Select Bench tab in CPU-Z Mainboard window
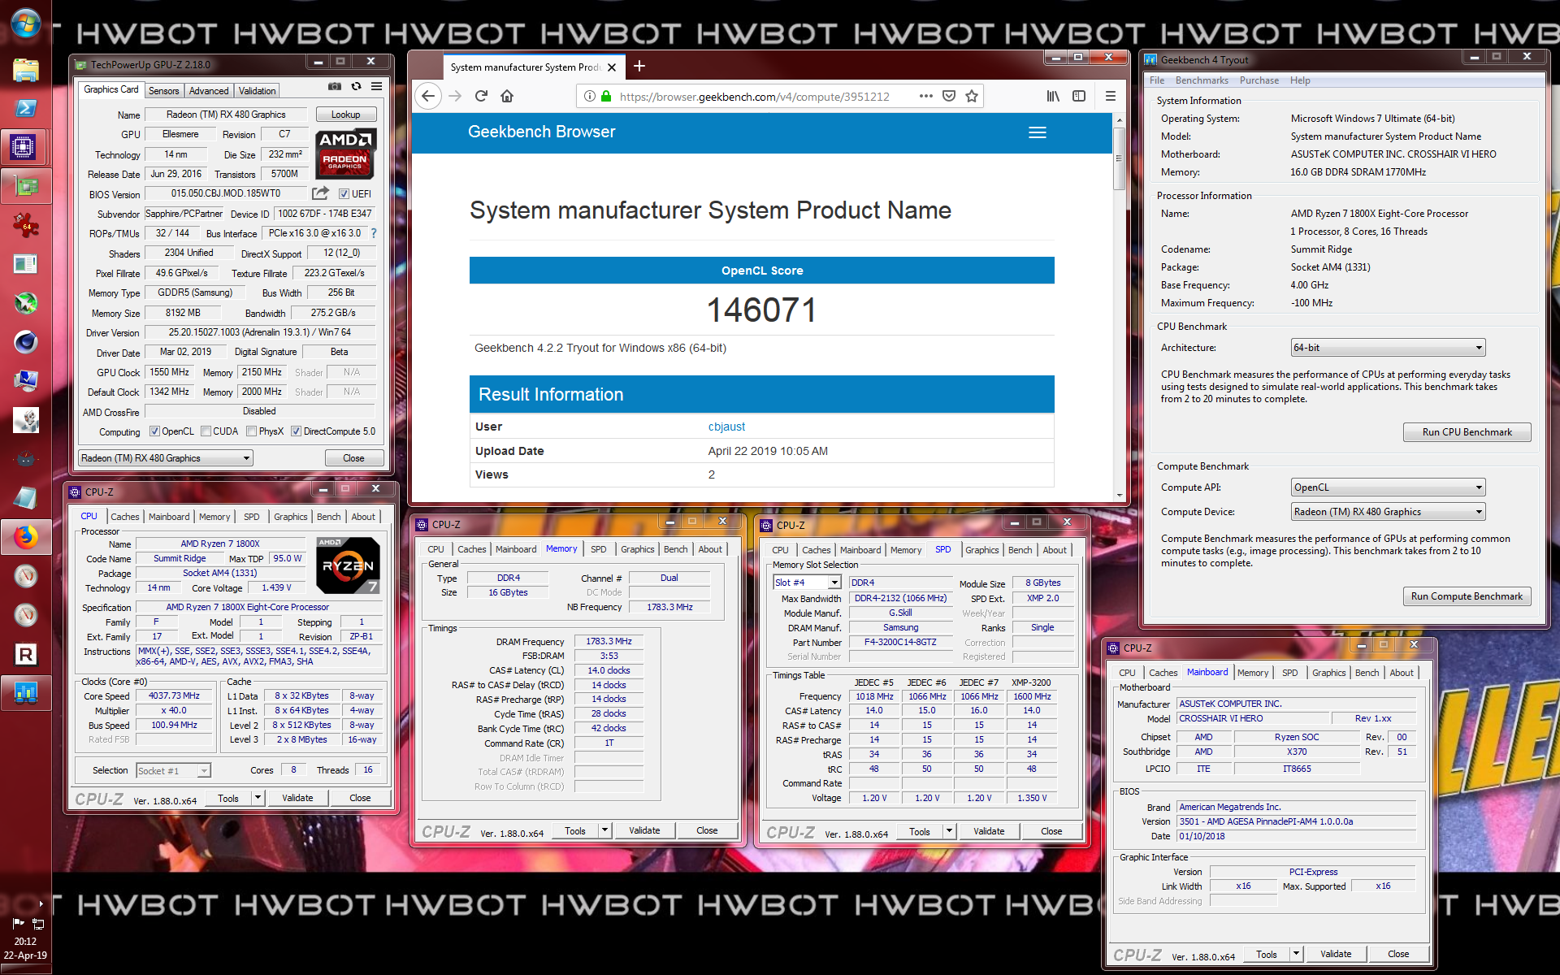 [1367, 673]
